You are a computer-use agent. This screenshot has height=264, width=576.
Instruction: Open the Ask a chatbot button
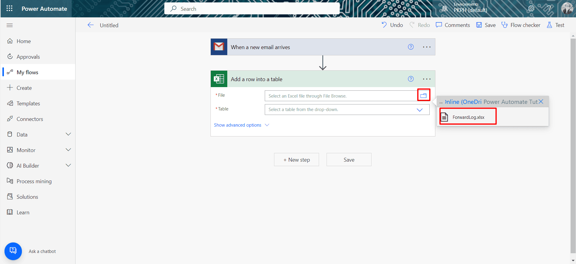(x=13, y=251)
